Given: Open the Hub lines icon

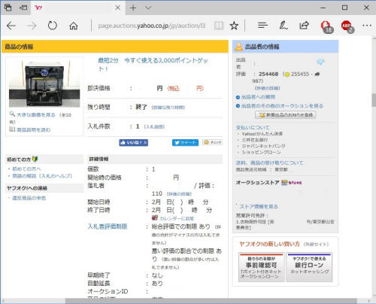Looking at the screenshot, I should pyautogui.click(x=262, y=26).
